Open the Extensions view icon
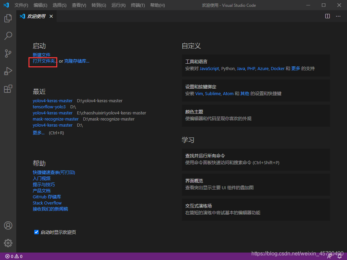This screenshot has height=260, width=347. 8,89
